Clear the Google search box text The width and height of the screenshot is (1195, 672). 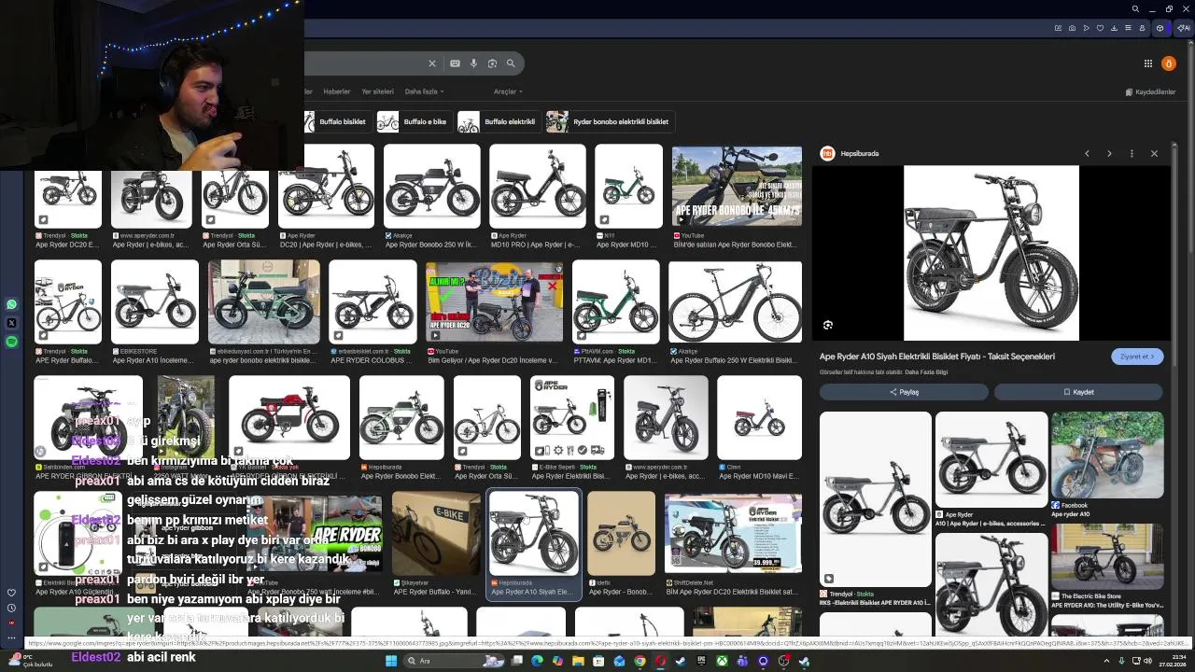click(x=432, y=63)
